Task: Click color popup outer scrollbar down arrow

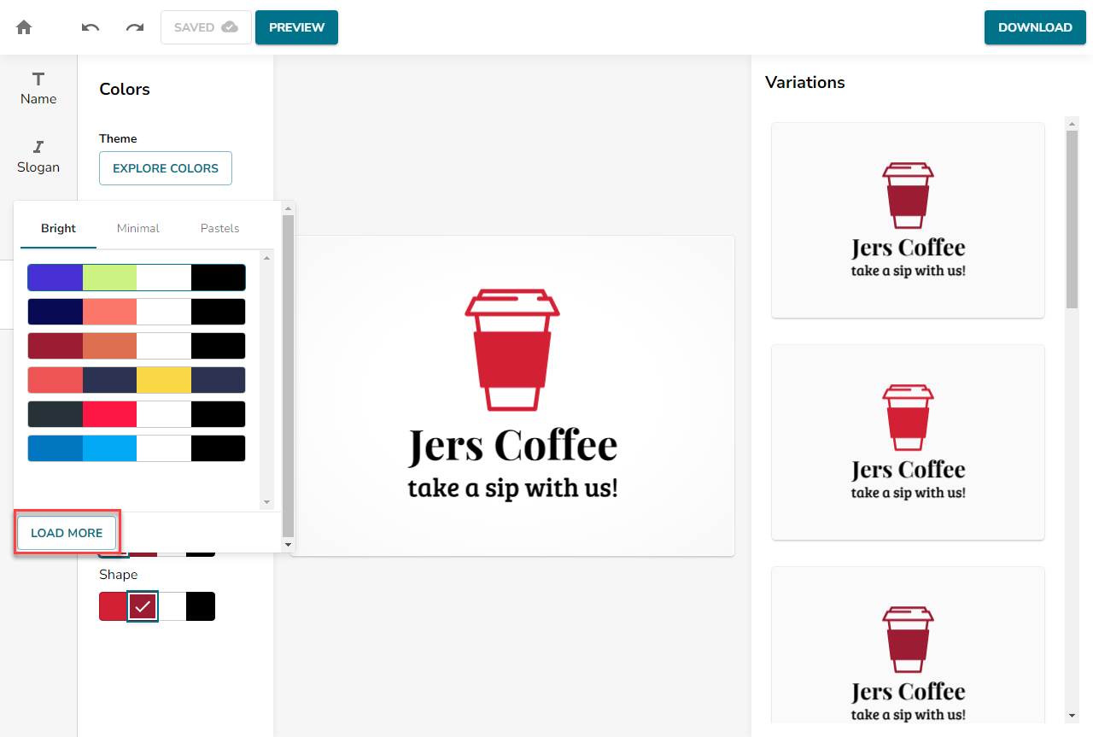Action: [288, 544]
